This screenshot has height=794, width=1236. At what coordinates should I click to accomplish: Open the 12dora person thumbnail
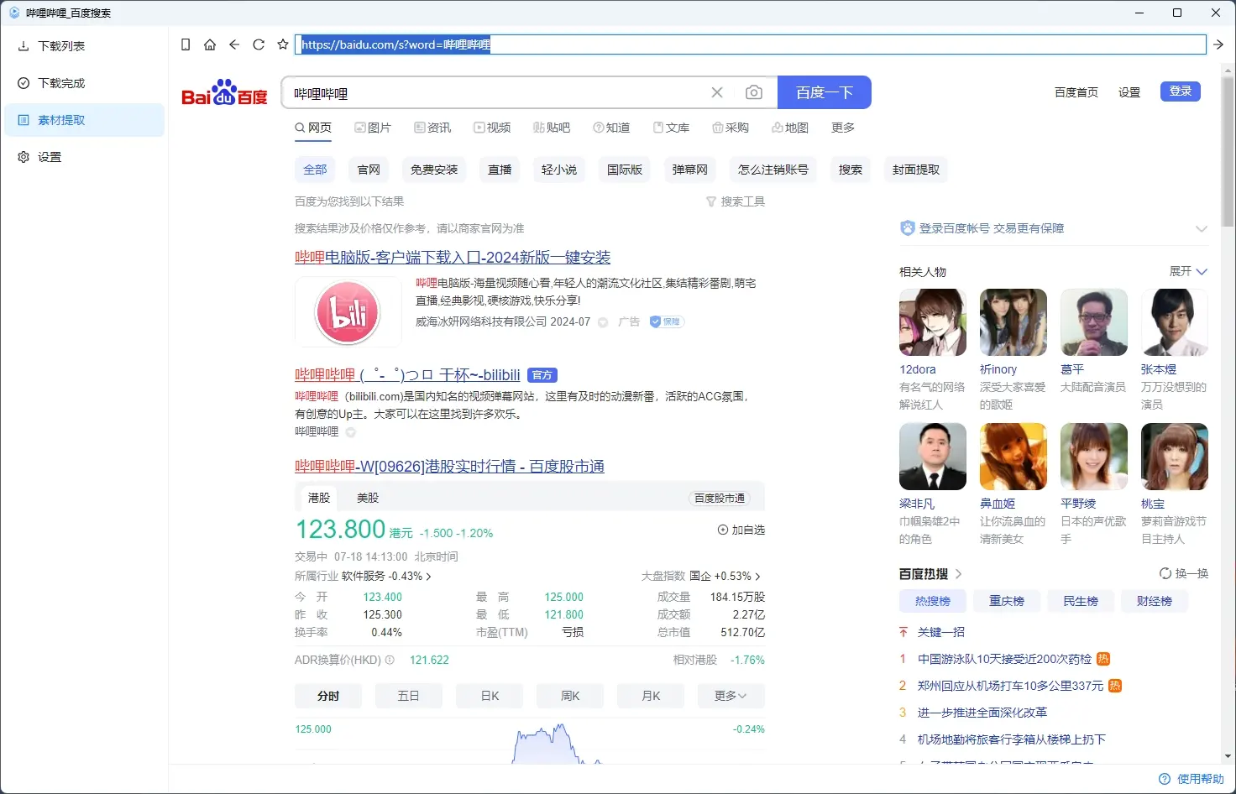coord(933,322)
